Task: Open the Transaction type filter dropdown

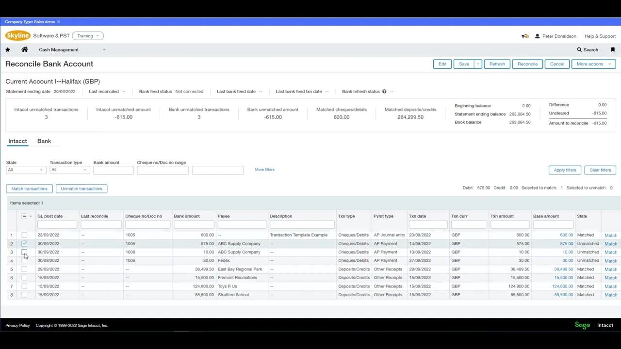Action: [x=70, y=170]
